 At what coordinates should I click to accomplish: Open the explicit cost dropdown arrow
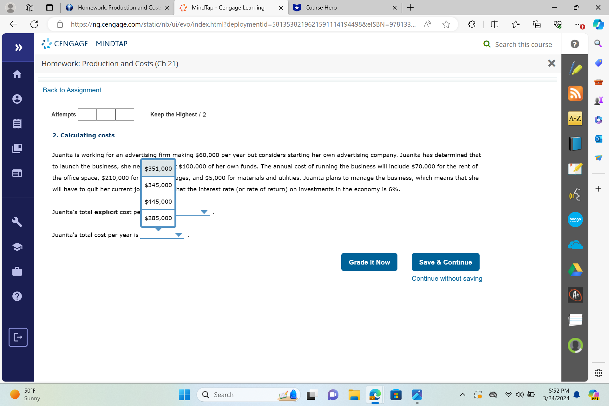pos(204,212)
